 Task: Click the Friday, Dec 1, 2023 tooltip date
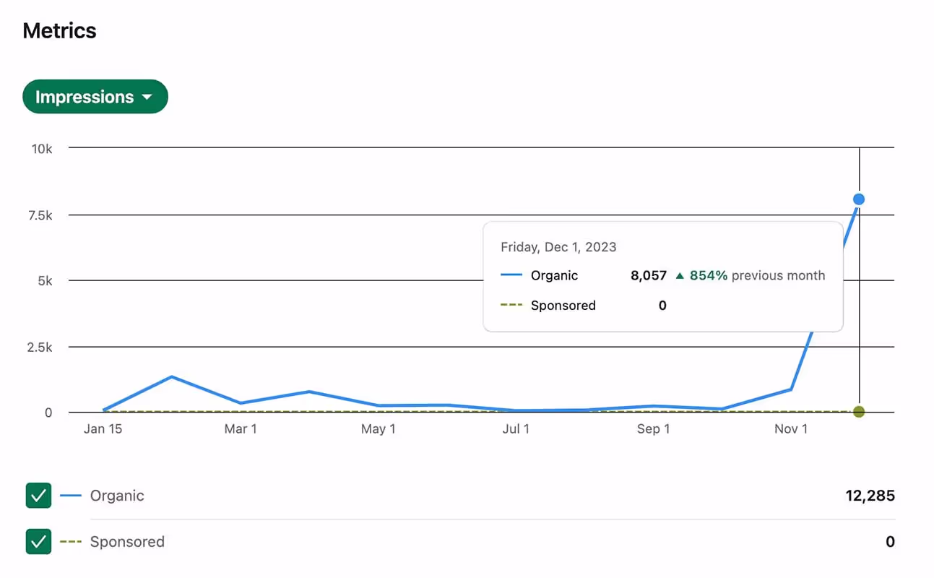tap(558, 247)
